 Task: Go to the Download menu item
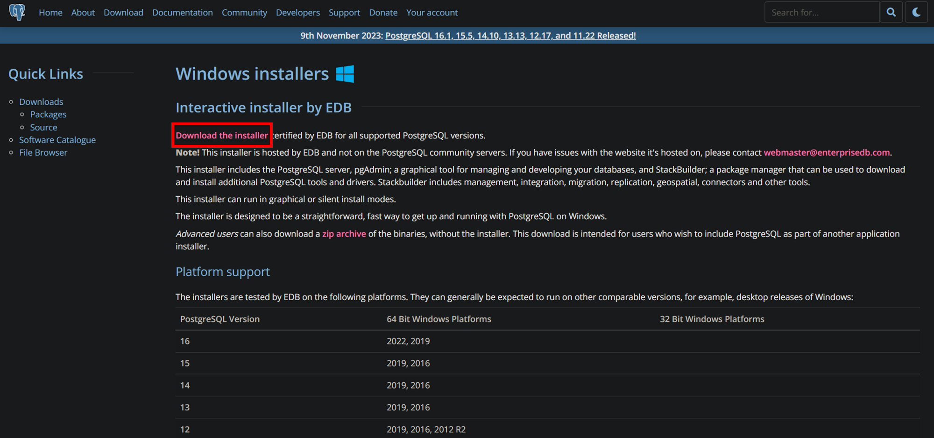coord(123,13)
